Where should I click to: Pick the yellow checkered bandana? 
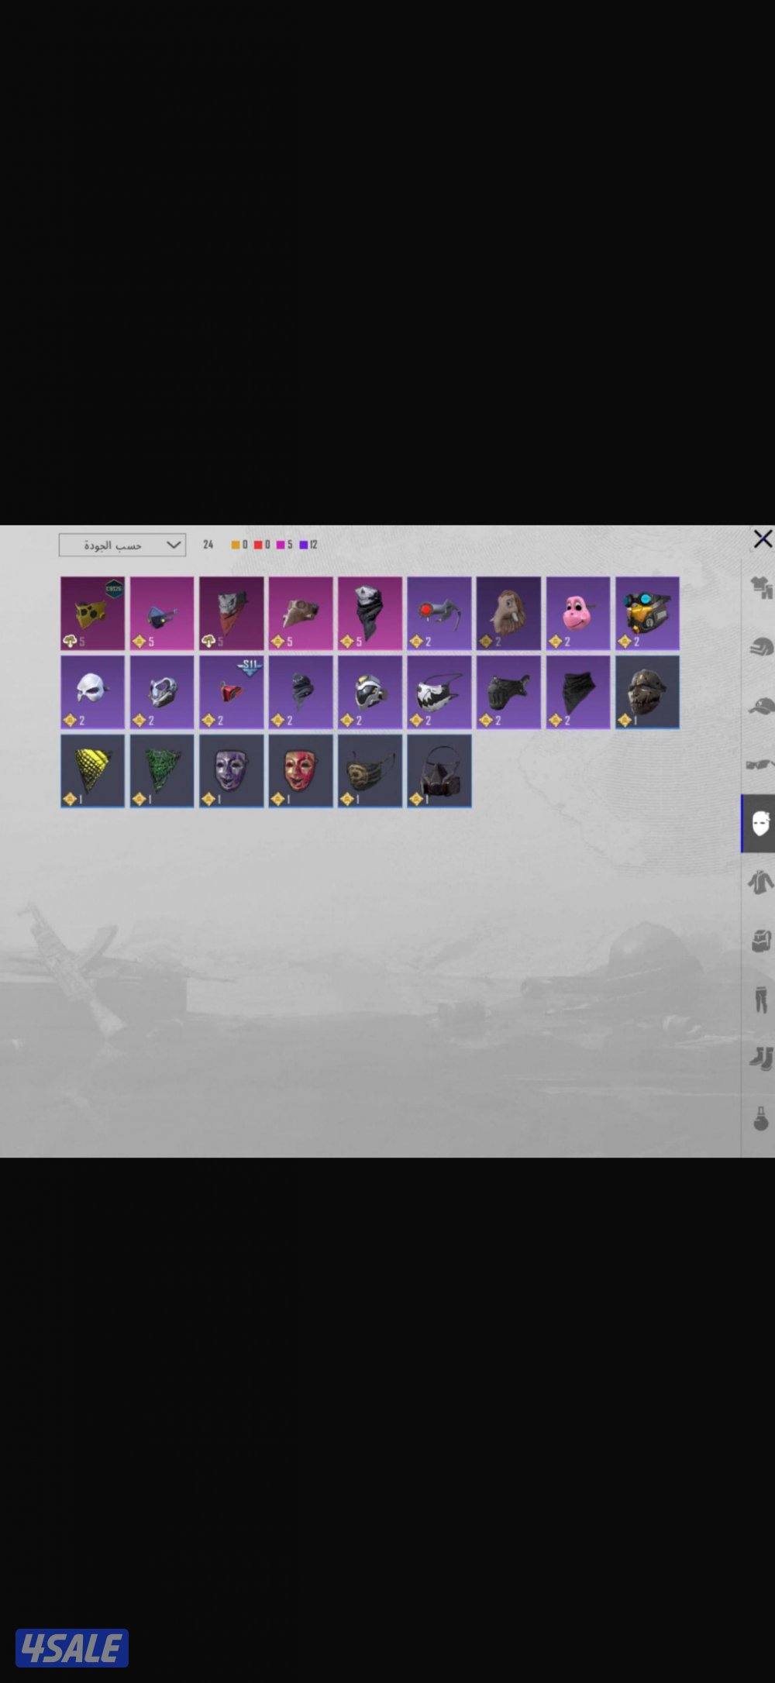(92, 771)
